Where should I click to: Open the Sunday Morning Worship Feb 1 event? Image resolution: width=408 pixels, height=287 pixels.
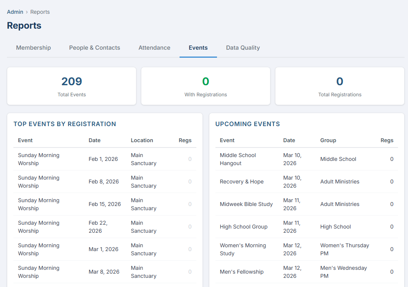(38, 159)
